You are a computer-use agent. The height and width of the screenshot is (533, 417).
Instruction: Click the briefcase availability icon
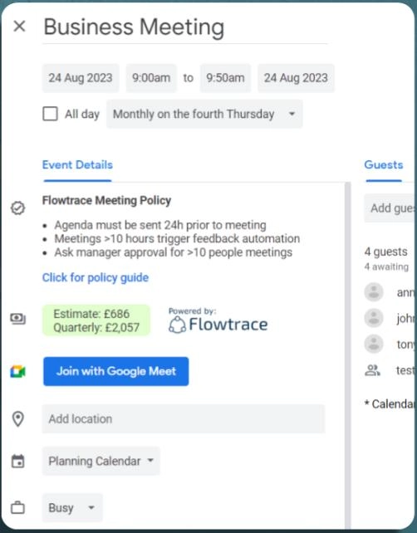pyautogui.click(x=17, y=508)
